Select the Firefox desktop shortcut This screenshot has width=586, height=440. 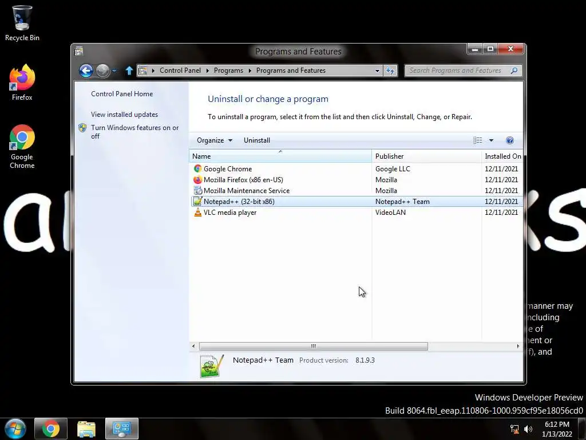22,82
